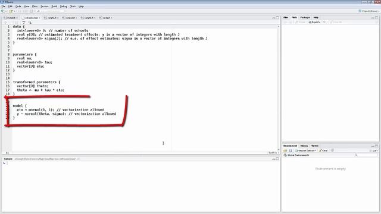Viewport: 381px width, 214px height.
Task: Open the Code menu
Action: coord(18,7)
